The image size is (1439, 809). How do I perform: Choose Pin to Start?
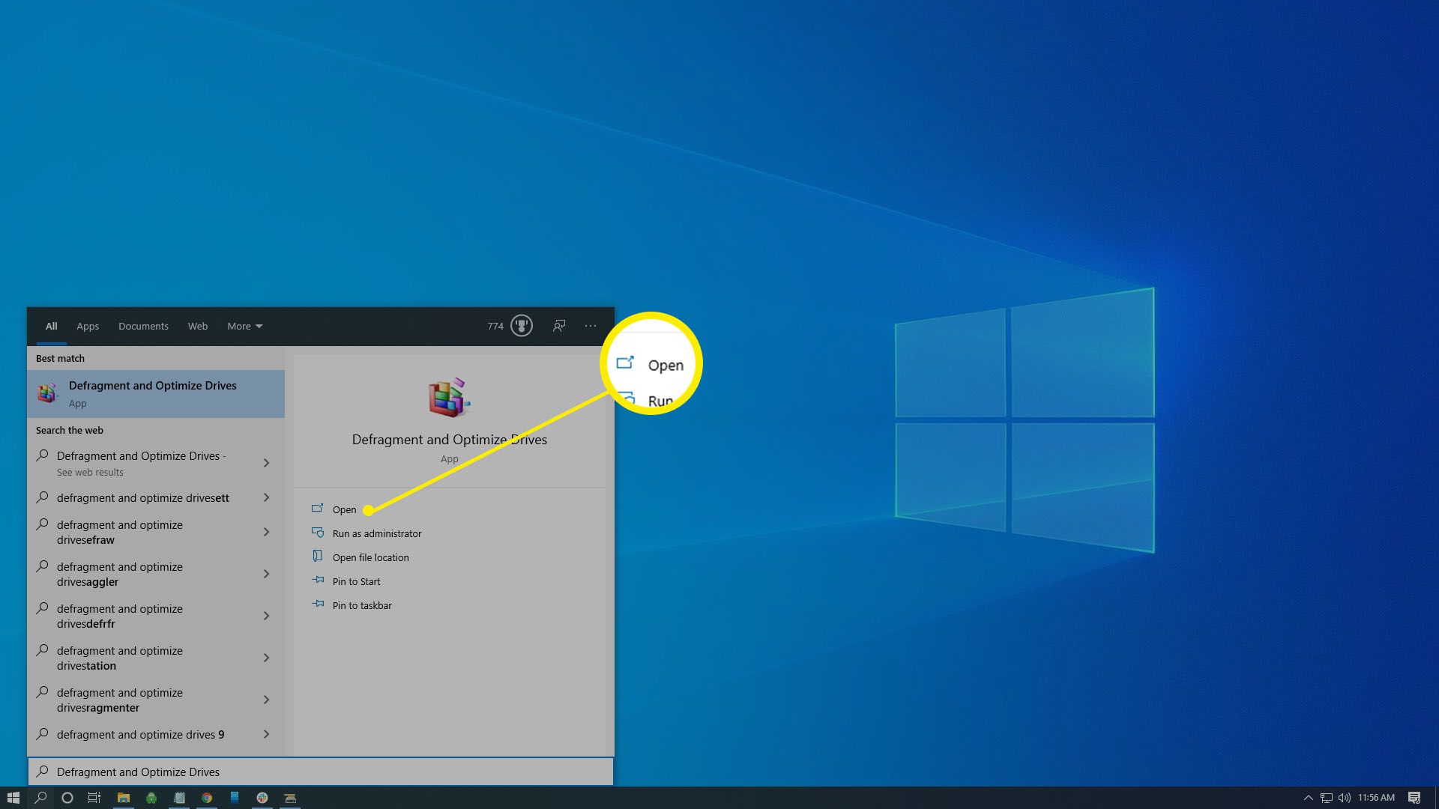pyautogui.click(x=356, y=581)
